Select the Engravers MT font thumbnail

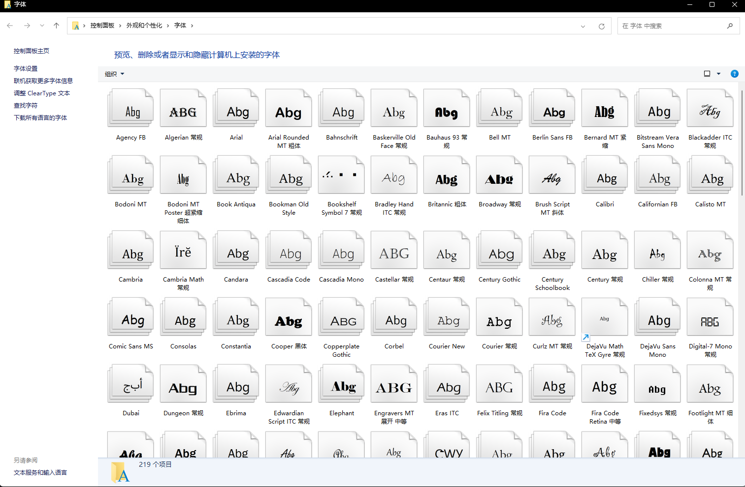coord(394,384)
